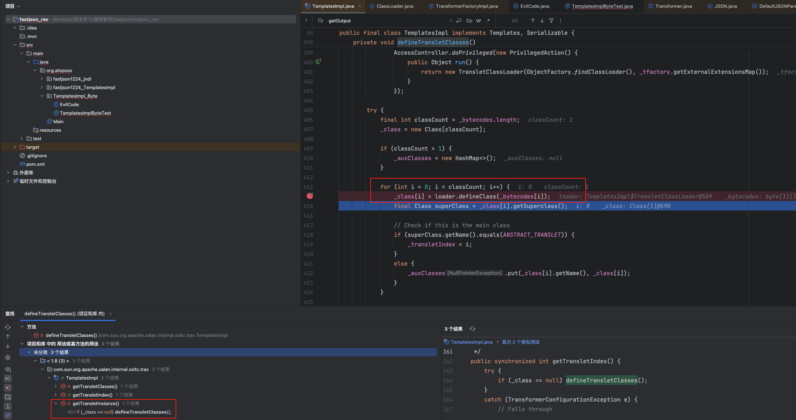
Task: Collapse the getTransletInstance() result node
Action: [56, 403]
